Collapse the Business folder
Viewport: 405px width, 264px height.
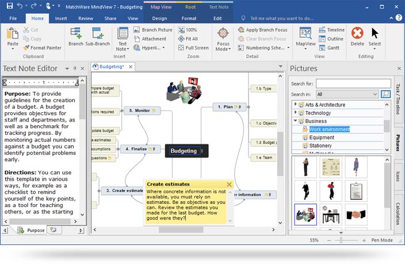click(x=296, y=121)
